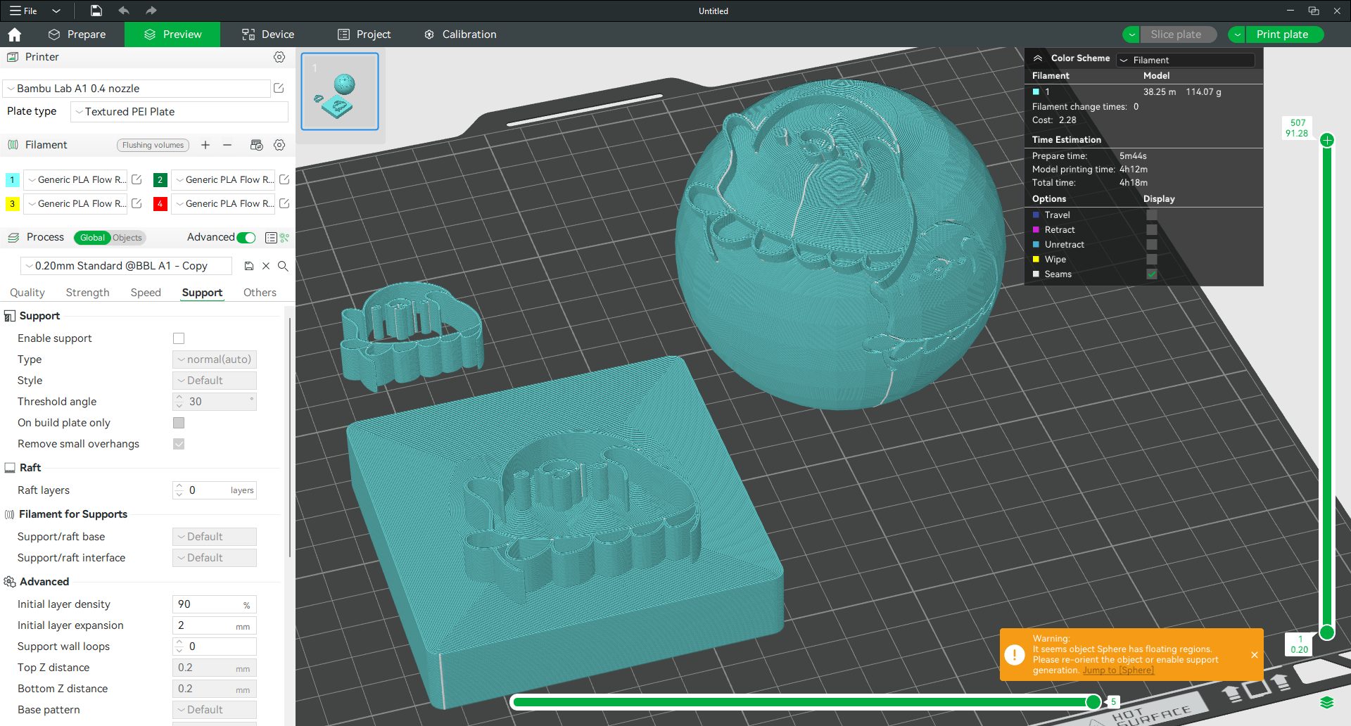Open the Print plate options arrow
The image size is (1351, 726).
(1237, 34)
